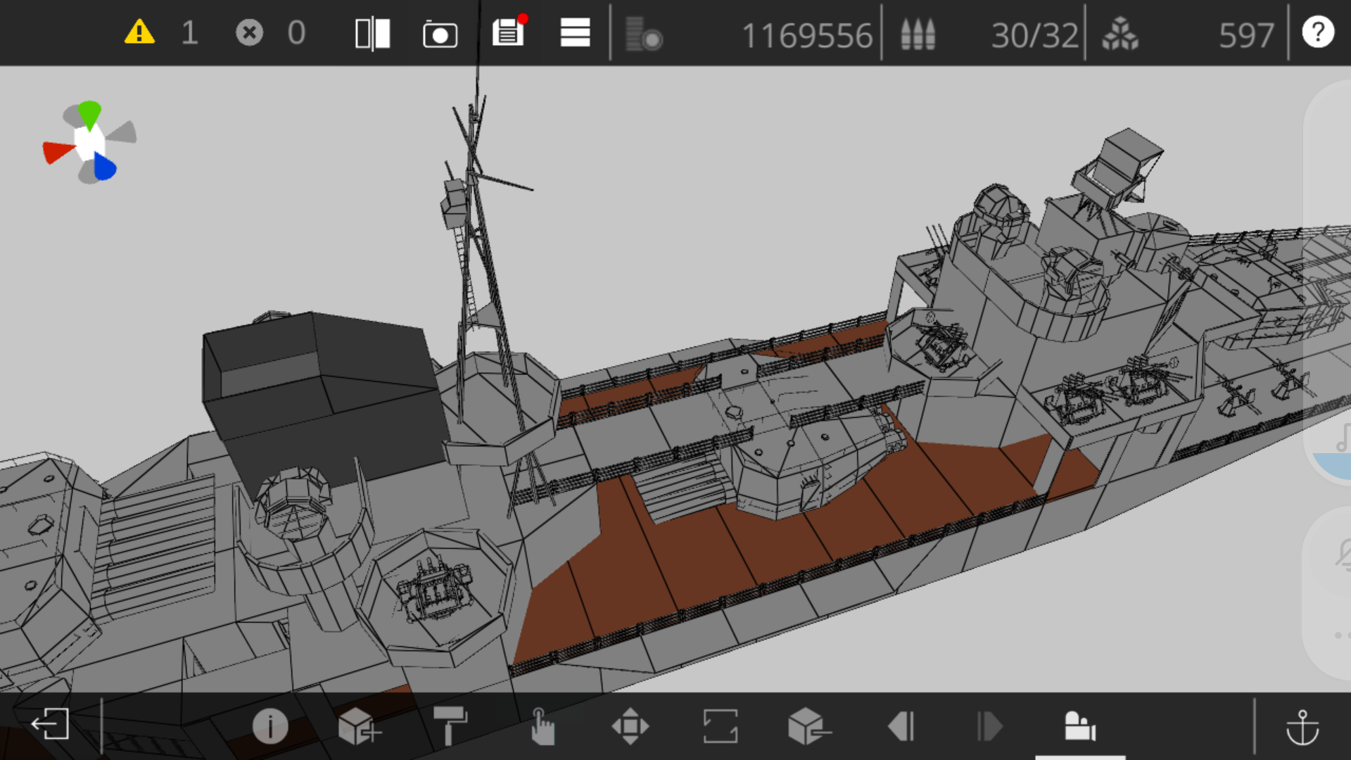Select the pointing hand select tool
This screenshot has width=1351, height=760.
coord(541,726)
